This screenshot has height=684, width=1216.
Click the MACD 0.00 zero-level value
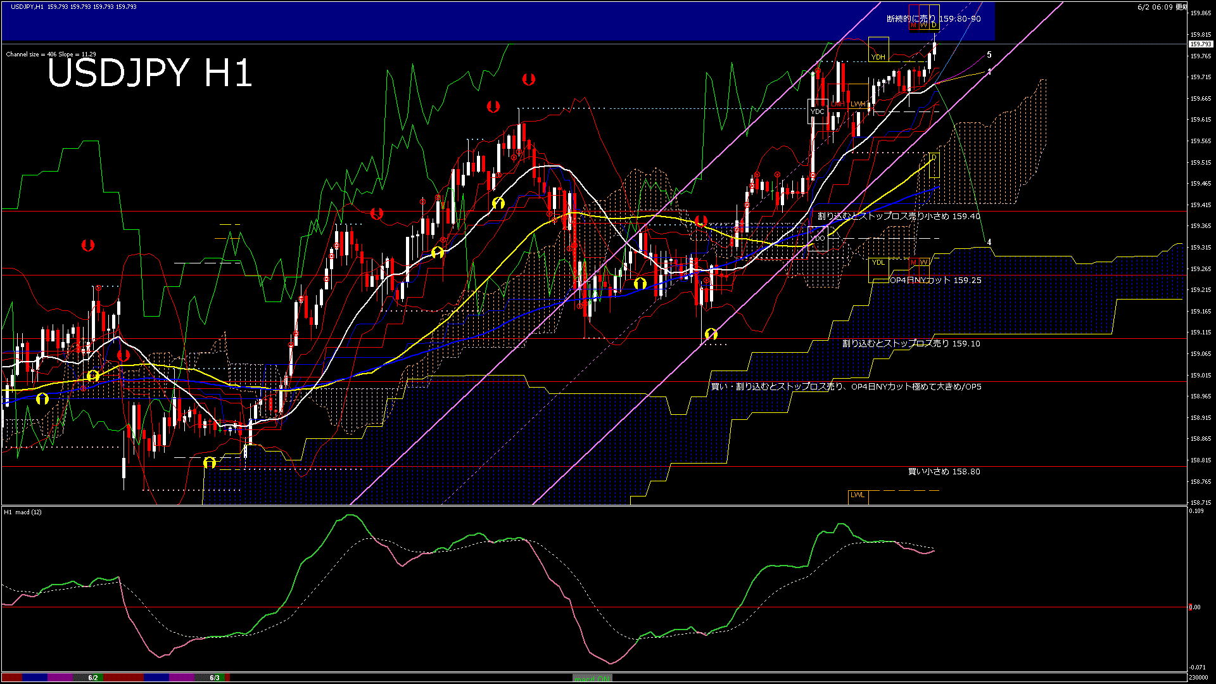[1194, 607]
